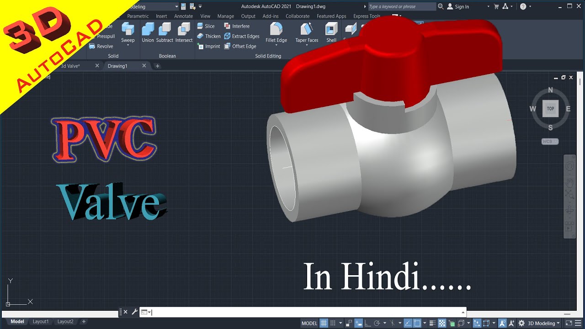The height and width of the screenshot is (329, 585).
Task: Activate the Fillet Edge tool
Action: pyautogui.click(x=276, y=32)
